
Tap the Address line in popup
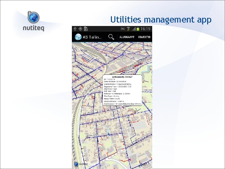117,94
